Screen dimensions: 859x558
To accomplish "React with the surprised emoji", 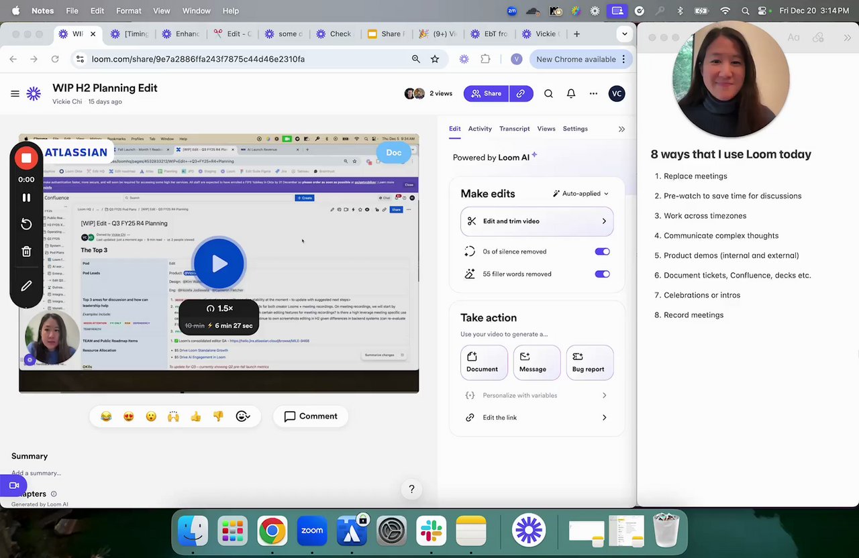I will [x=151, y=416].
